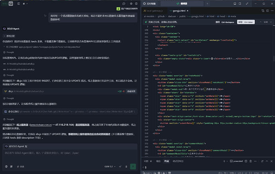Image resolution: width=275 pixels, height=174 pixels.
Task: Open the GLM-5.2 model selector dropdown
Action: point(110,166)
